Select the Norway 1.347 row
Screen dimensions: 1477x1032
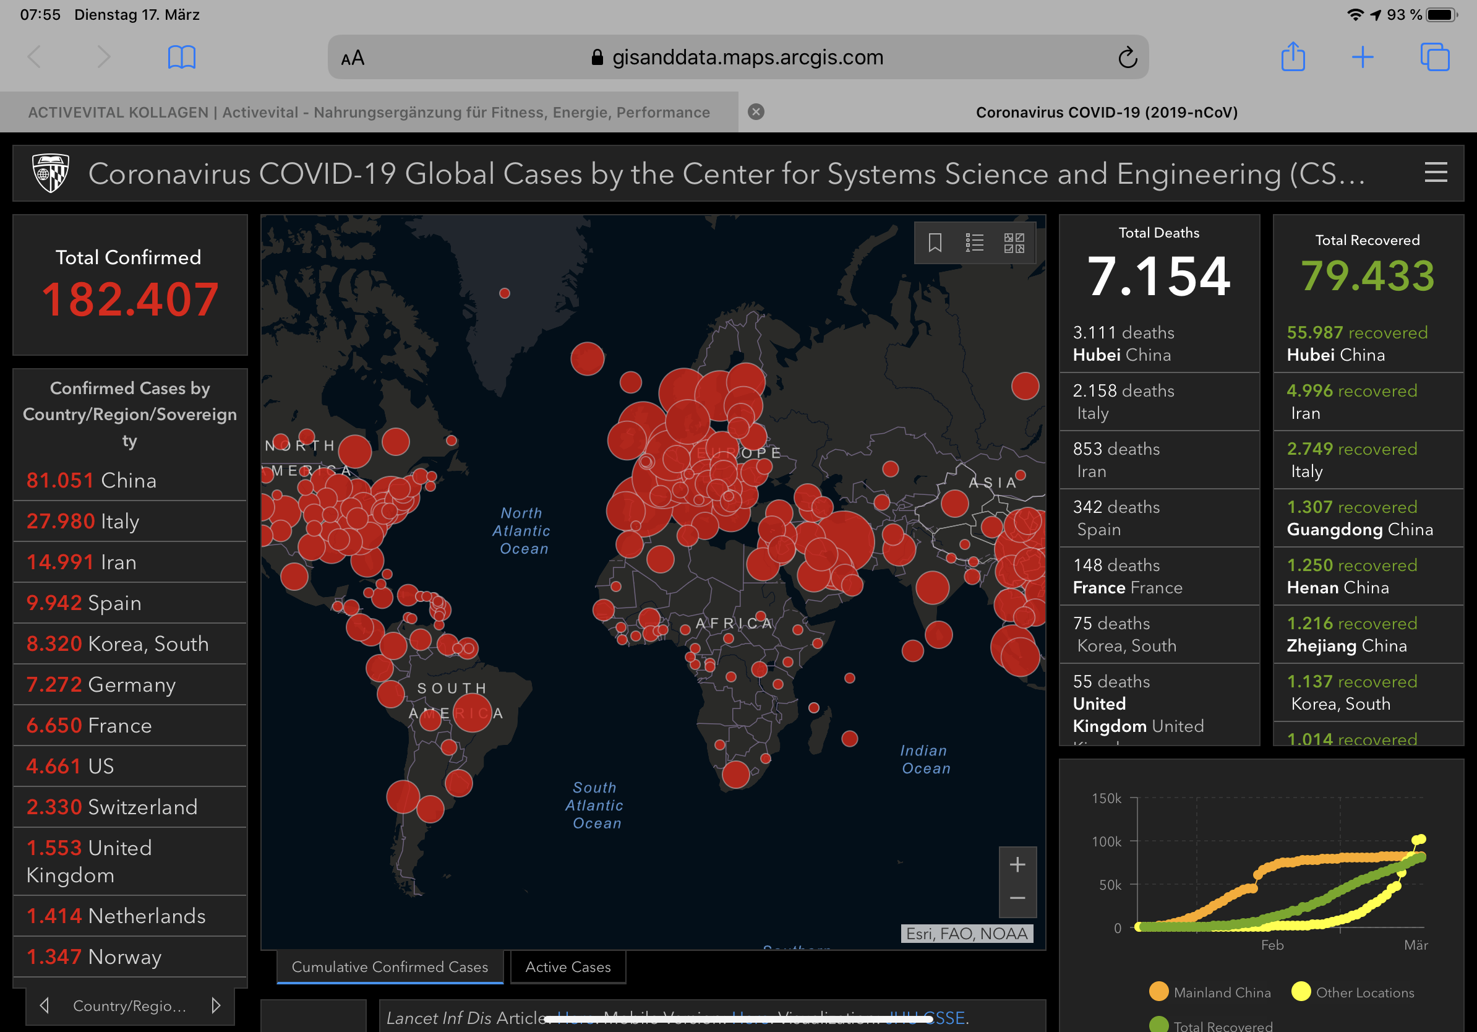(x=130, y=957)
